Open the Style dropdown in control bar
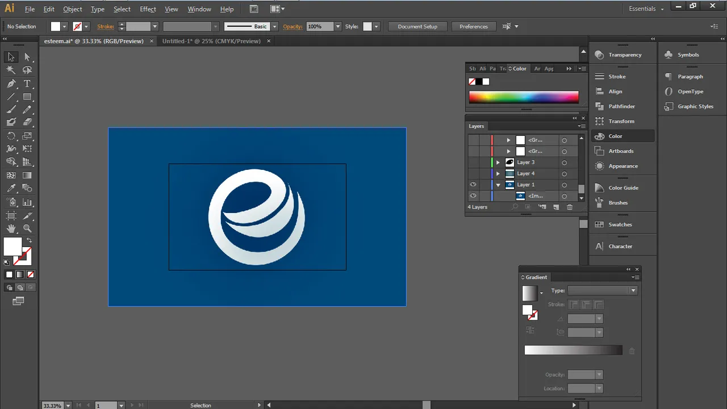This screenshot has height=409, width=727. pos(376,27)
